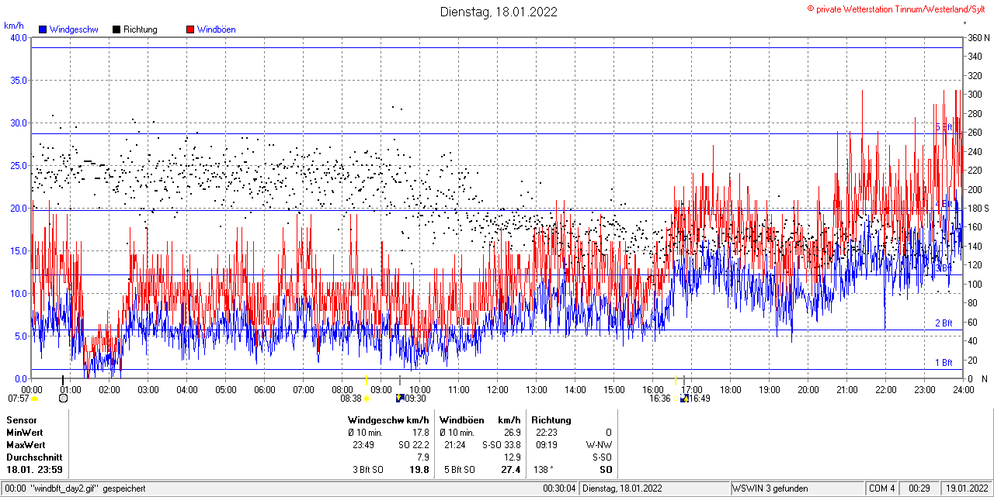Click the 'windbft_day2.gif gespeichert' status bar message
The width and height of the screenshot is (994, 497).
coord(87,488)
